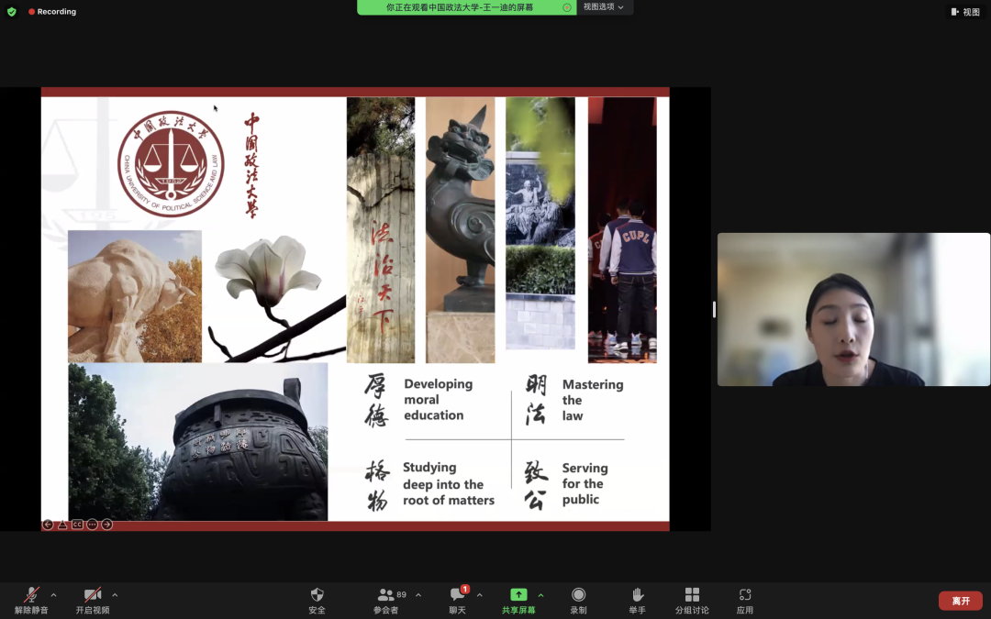Viewport: 991px width, 619px height.
Task: Click the panel divider handle beside video
Action: click(x=714, y=310)
